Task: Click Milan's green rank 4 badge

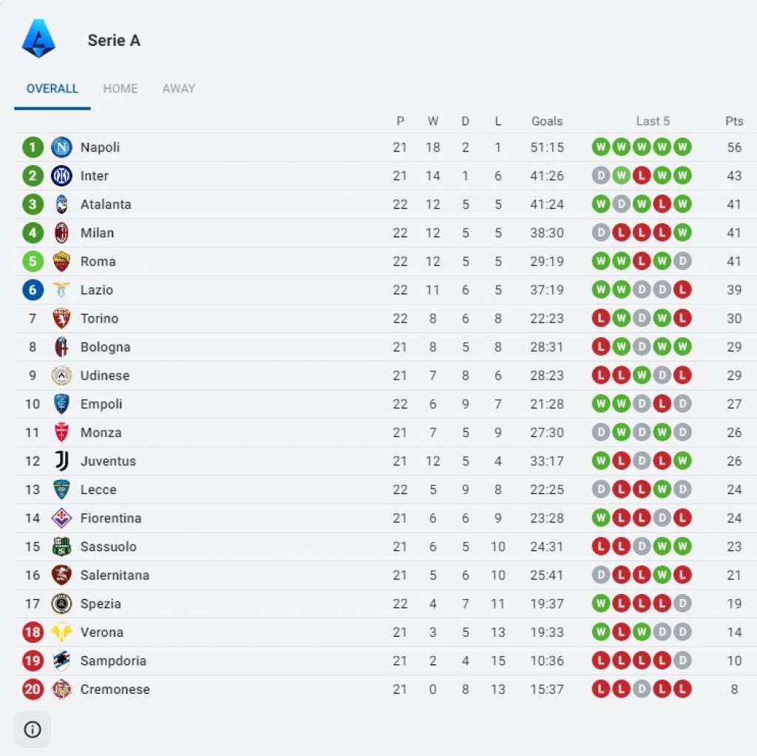Action: (x=33, y=233)
